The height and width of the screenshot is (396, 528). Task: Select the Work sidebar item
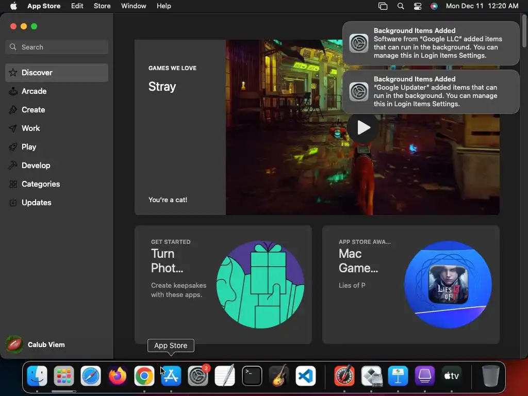57,128
